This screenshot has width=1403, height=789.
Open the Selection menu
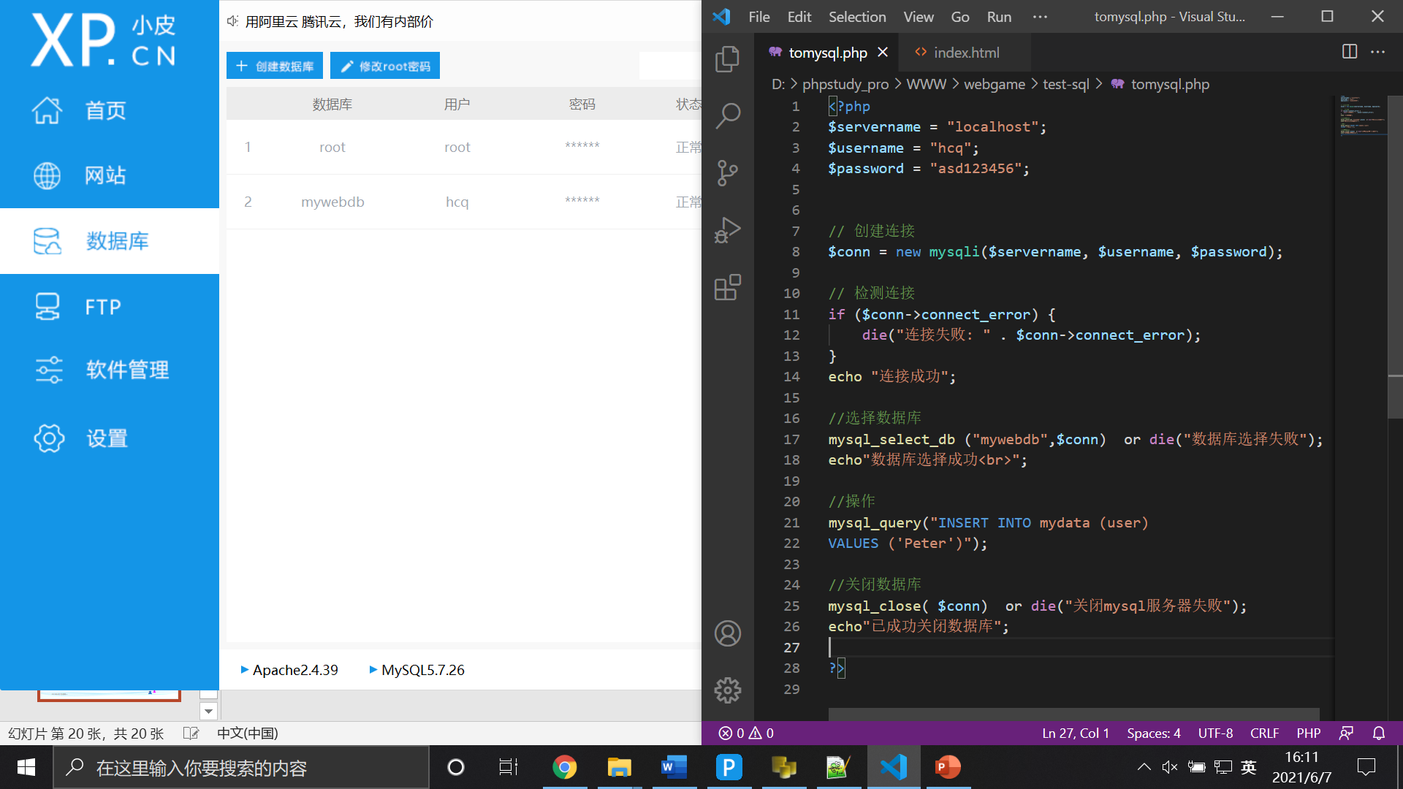pyautogui.click(x=857, y=17)
